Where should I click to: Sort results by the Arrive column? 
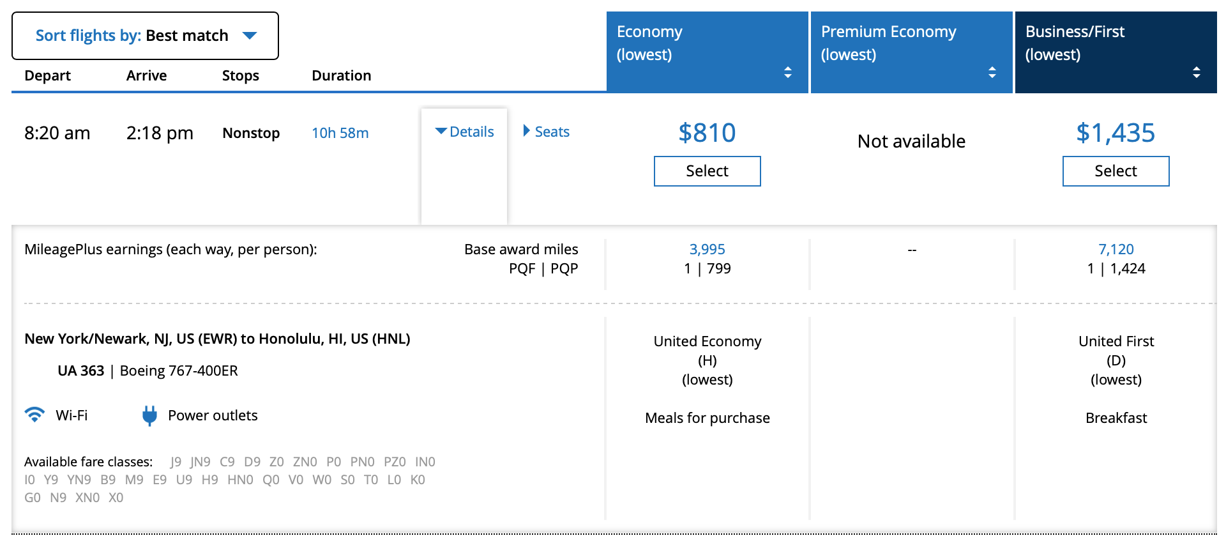(x=146, y=75)
